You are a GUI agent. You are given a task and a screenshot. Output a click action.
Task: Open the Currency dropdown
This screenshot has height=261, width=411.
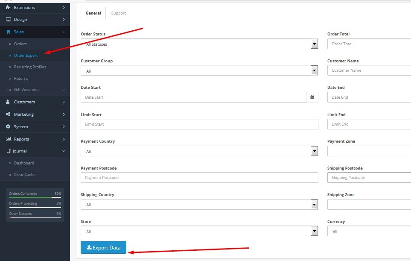pos(369,231)
